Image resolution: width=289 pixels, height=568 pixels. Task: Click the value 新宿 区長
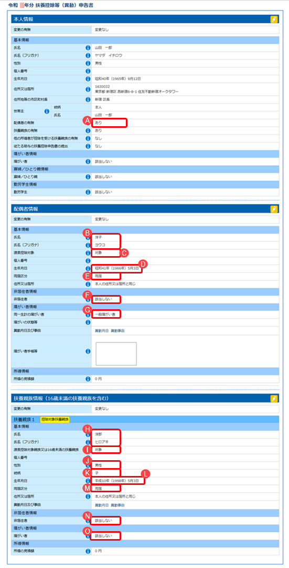[x=103, y=99]
